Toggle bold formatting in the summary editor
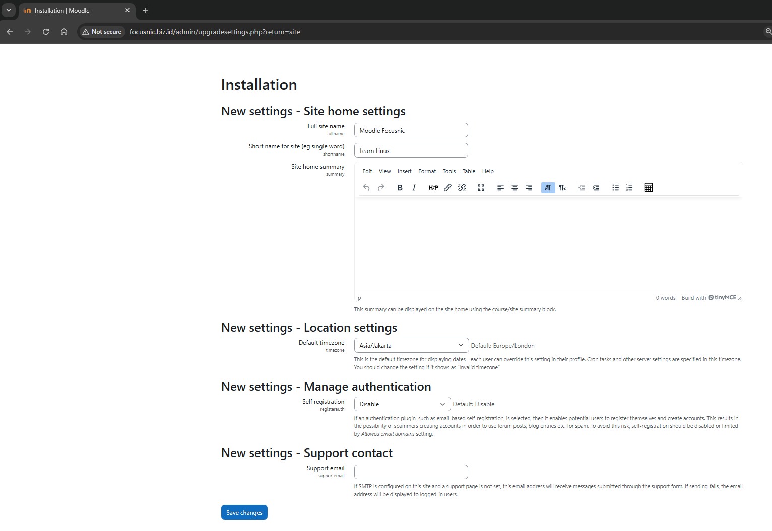772x531 pixels. [x=400, y=188]
